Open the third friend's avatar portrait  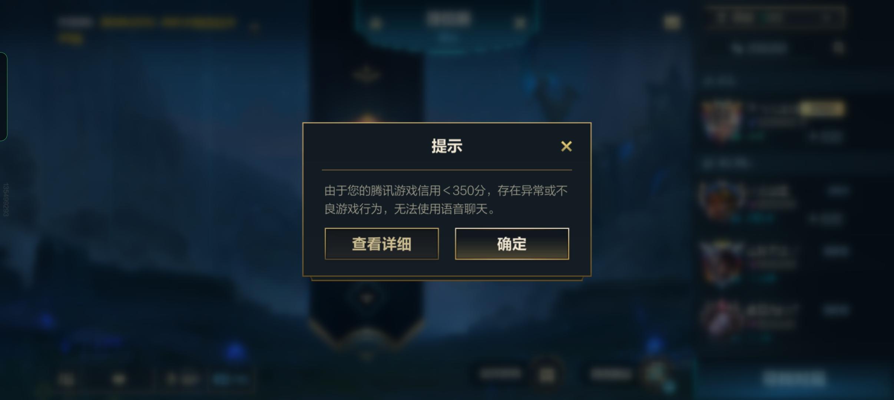pyautogui.click(x=721, y=262)
